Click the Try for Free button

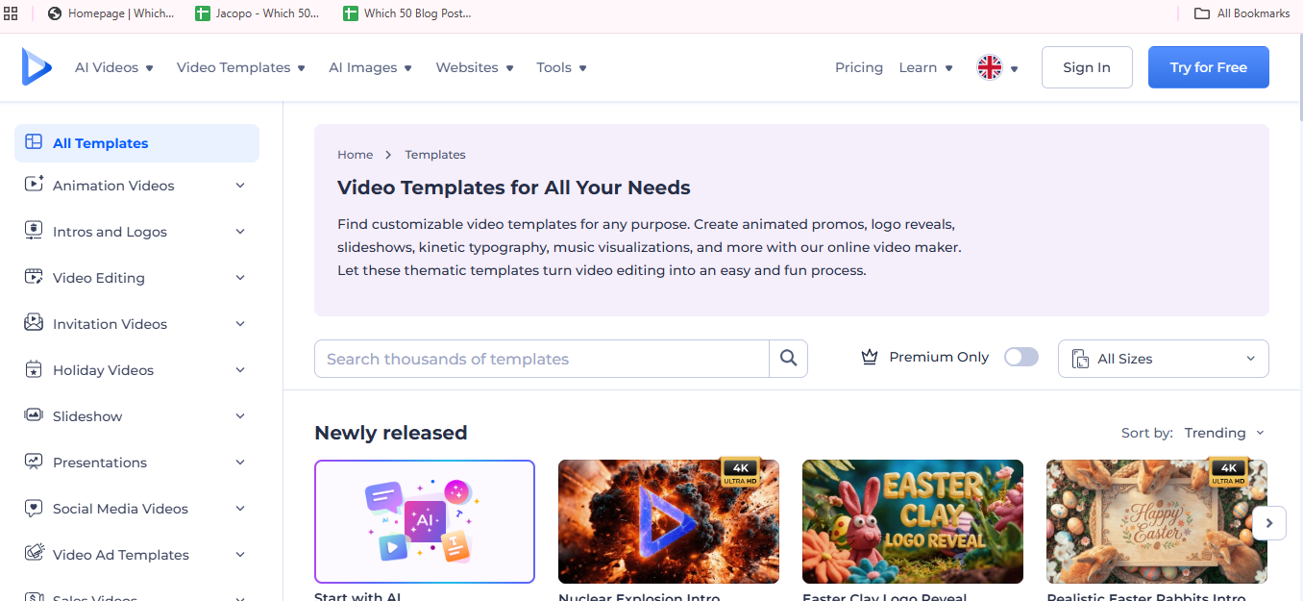tap(1208, 67)
